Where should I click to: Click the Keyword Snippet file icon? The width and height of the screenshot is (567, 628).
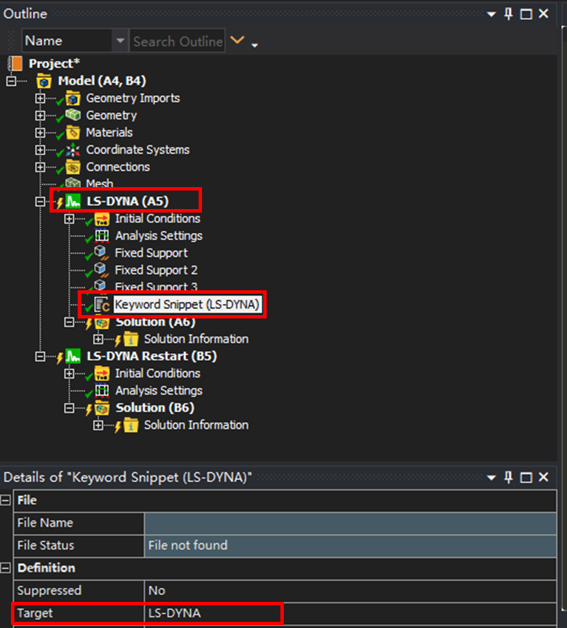pyautogui.click(x=102, y=305)
